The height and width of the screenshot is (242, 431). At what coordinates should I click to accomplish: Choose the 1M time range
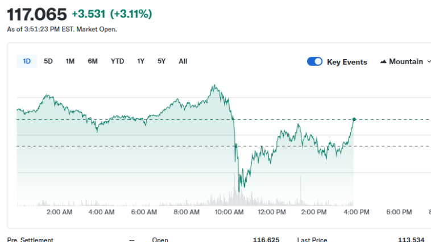(x=70, y=61)
